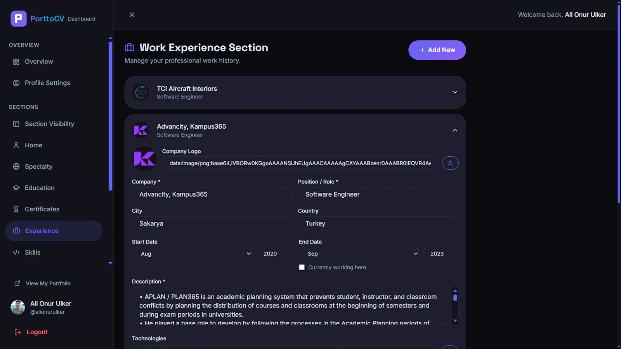Click the upload icon beside Company Logo field
This screenshot has width=621, height=349.
450,163
